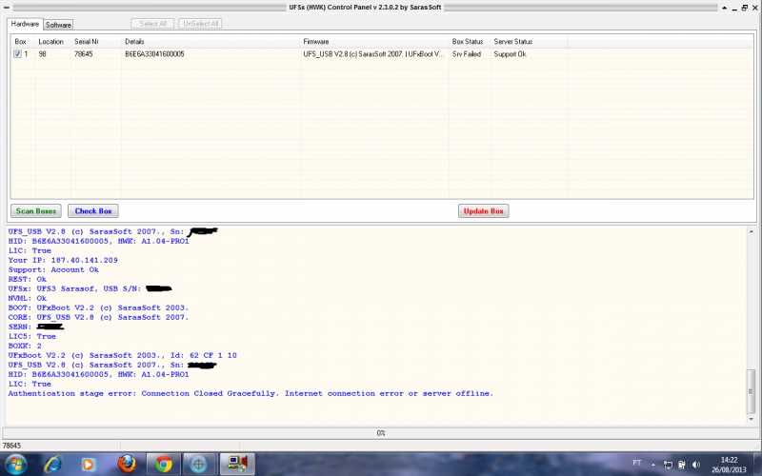Select the Firmware cell UFS_USB V2.8
This screenshot has height=476, width=762.
coord(374,54)
